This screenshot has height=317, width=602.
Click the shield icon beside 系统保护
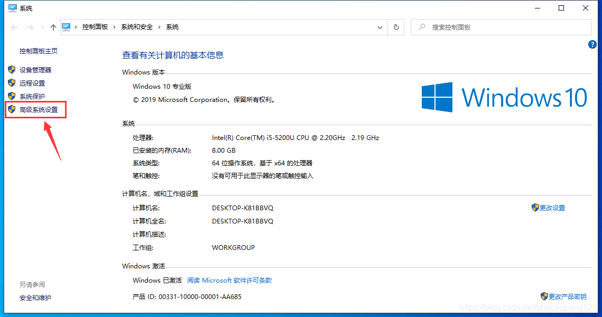point(12,96)
